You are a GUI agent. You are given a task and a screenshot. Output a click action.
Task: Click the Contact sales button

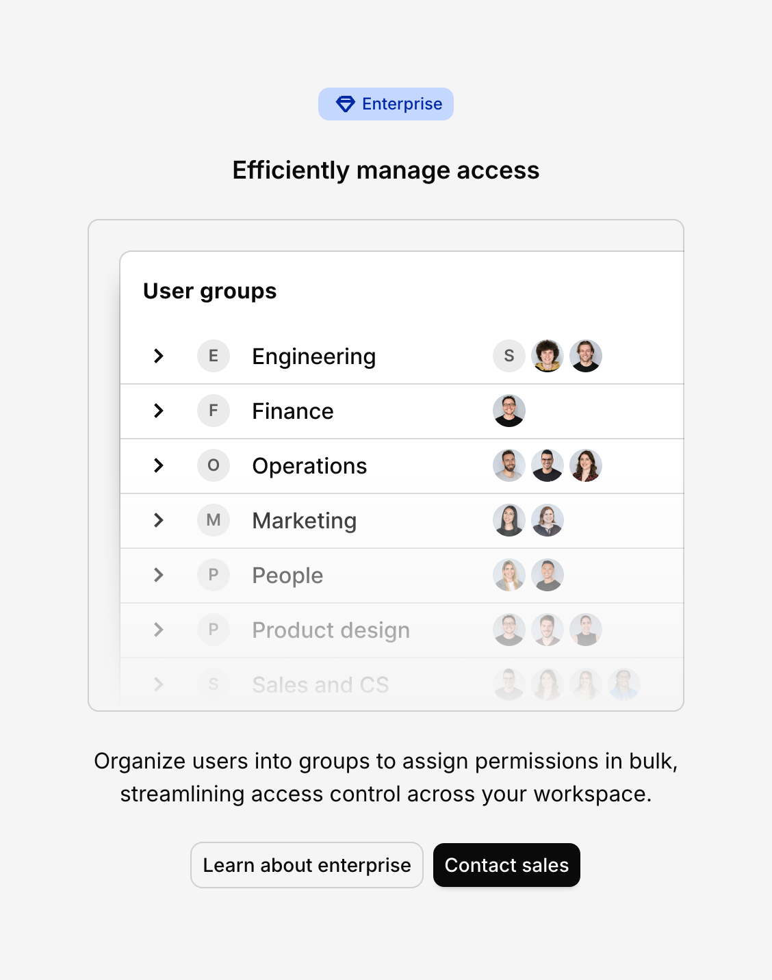[x=506, y=865]
